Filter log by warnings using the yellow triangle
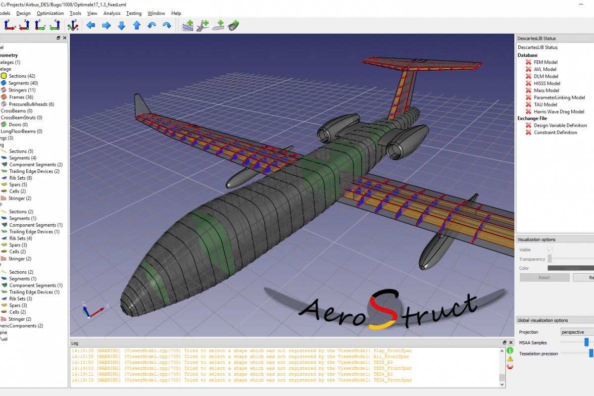 coord(510,358)
